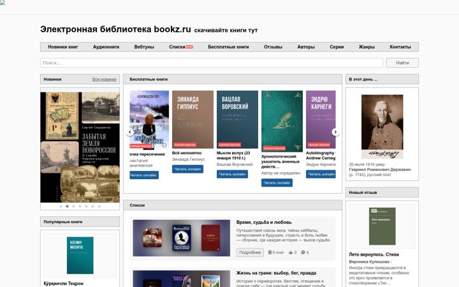Image resolution: width=459 pixels, height=287 pixels.
Task: Open green Хронологический указатель book cover
Action: tap(282, 121)
